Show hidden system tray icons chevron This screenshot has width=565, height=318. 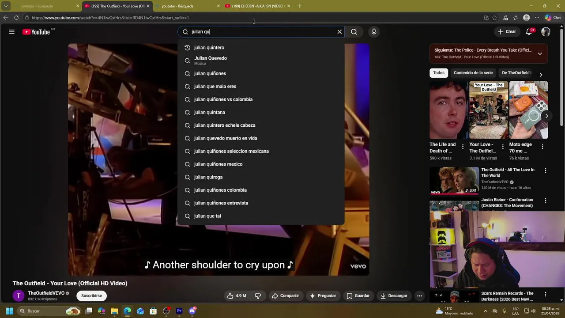coord(485,311)
